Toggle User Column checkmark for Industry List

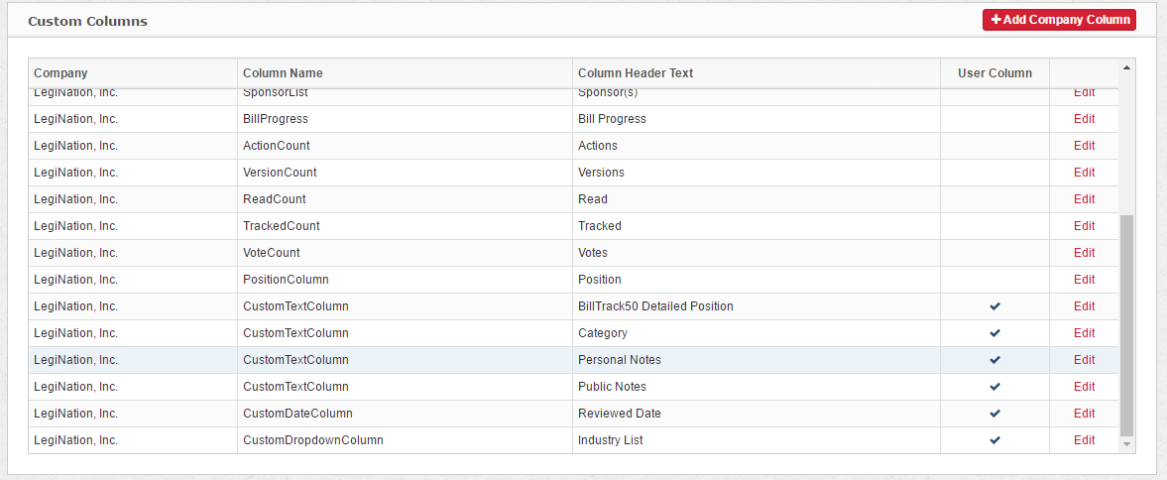994,440
